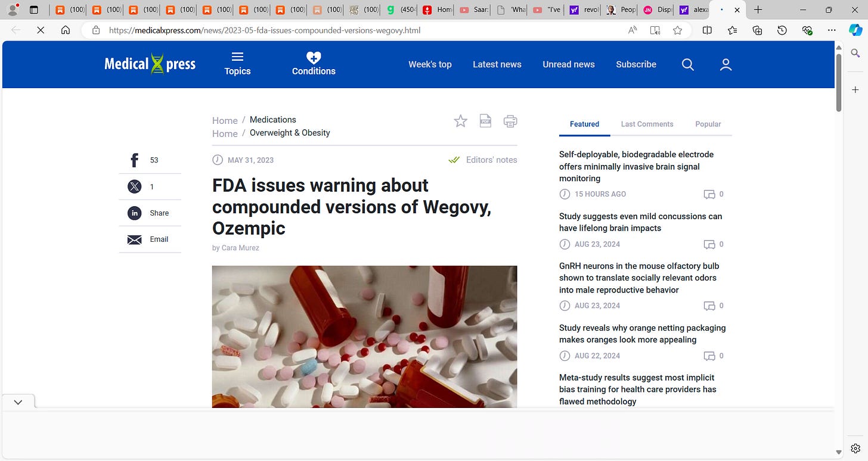This screenshot has height=461, width=868.
Task: View site information lock icon
Action: tap(95, 30)
